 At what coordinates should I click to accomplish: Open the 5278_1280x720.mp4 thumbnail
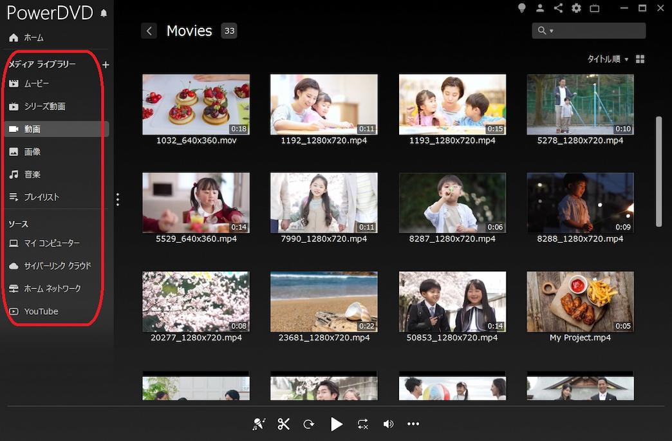(x=581, y=104)
